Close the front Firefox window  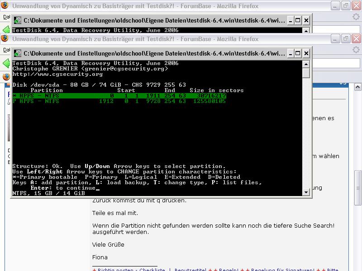point(356,39)
